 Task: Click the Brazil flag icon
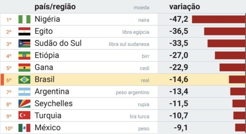click(24, 80)
